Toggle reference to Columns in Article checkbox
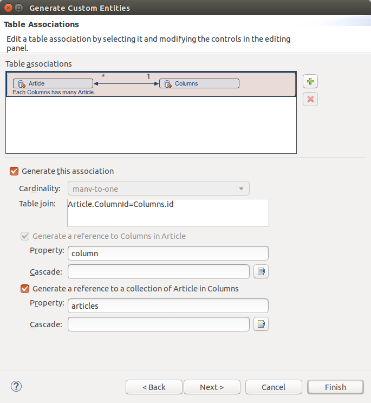This screenshot has width=371, height=403. pos(25,236)
